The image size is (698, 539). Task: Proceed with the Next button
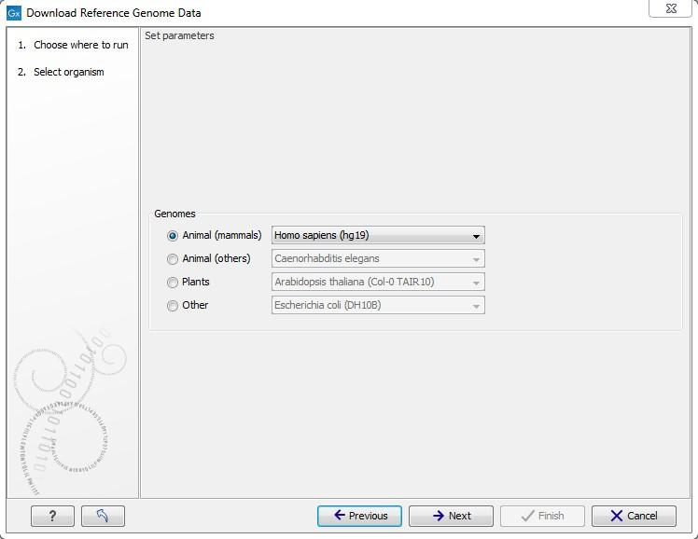pos(451,516)
